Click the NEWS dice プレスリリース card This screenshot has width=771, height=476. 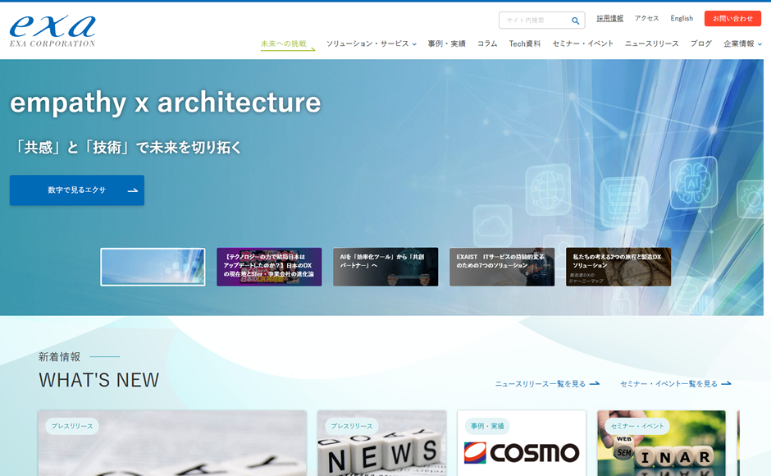[381, 443]
